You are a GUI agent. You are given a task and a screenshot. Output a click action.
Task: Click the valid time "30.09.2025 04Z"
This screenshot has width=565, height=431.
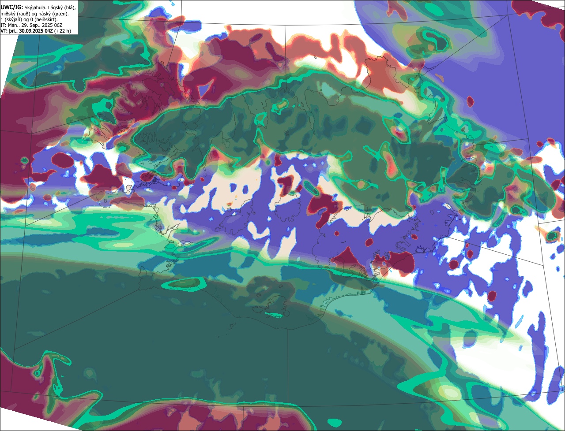pos(36,31)
